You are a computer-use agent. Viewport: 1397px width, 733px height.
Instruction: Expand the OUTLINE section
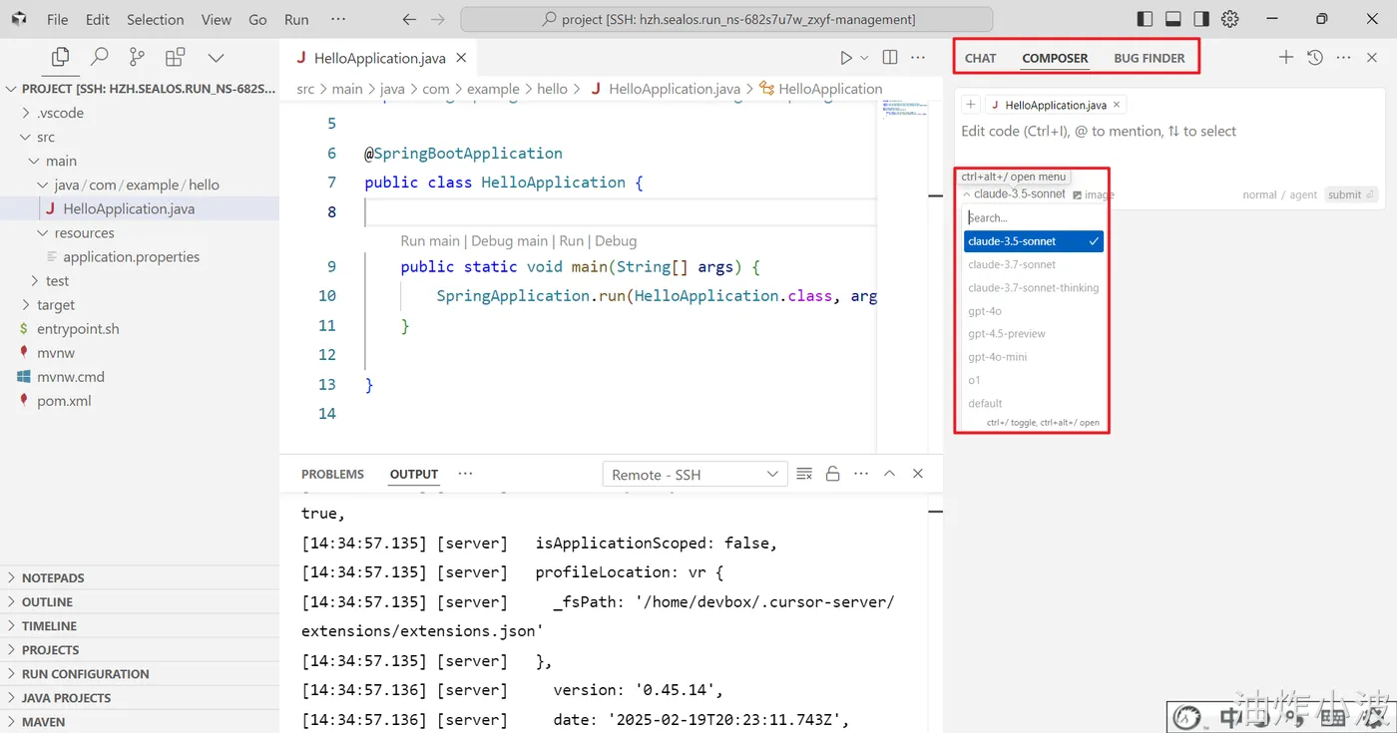pyautogui.click(x=140, y=601)
